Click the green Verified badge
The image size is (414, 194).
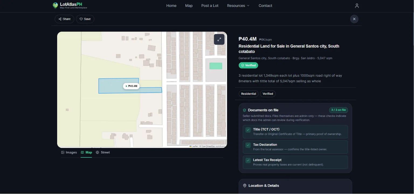[248, 65]
